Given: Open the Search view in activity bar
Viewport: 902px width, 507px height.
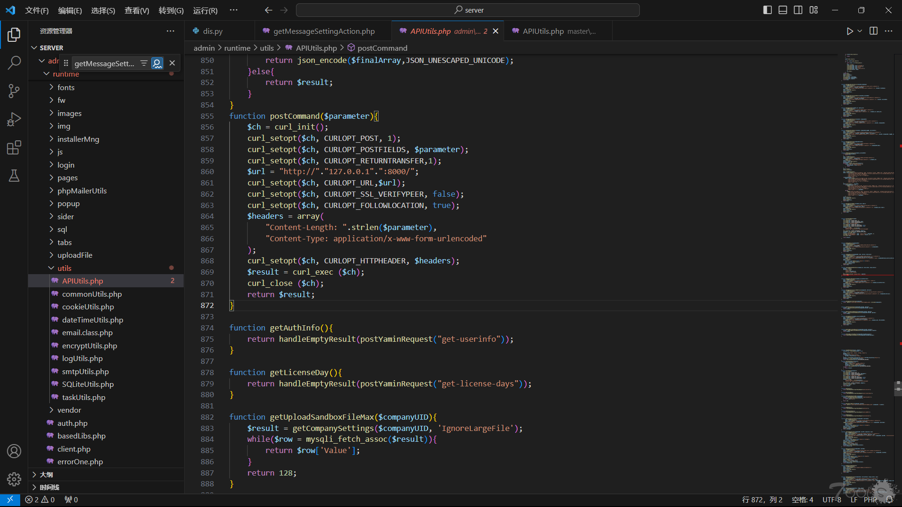Looking at the screenshot, I should 14,62.
